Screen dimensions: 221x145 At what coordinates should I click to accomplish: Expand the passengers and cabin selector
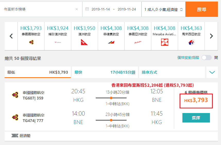tap(163, 9)
